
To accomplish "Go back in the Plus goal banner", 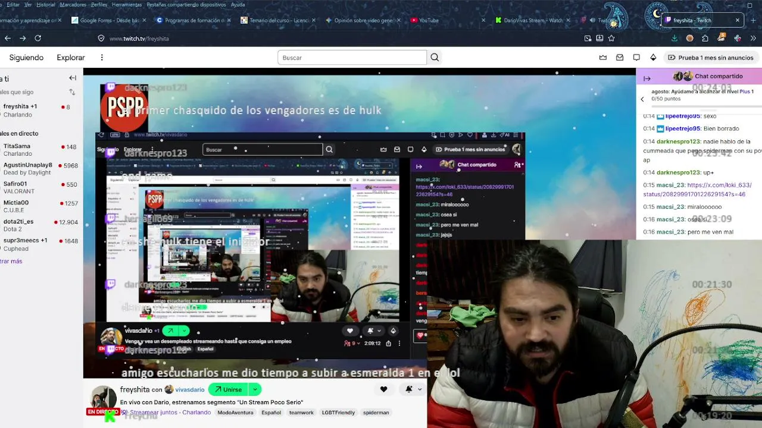I will [642, 99].
